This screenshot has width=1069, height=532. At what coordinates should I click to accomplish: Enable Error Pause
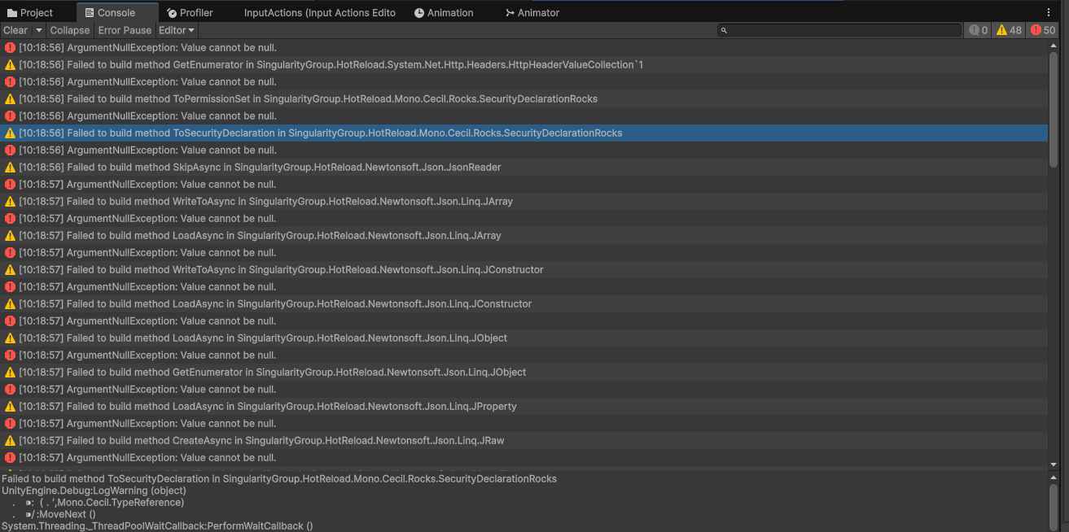[124, 29]
